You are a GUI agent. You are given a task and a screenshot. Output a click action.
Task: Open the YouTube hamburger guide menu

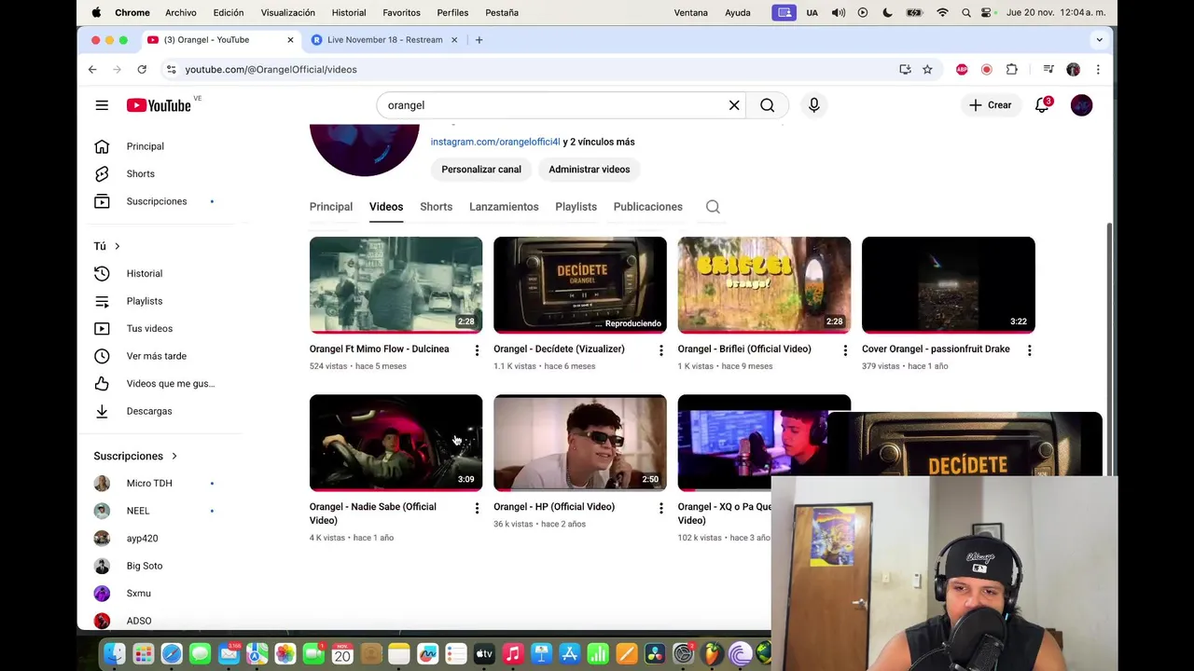click(102, 105)
